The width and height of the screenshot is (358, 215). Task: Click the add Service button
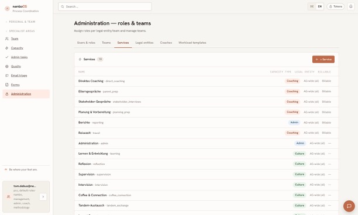(323, 59)
